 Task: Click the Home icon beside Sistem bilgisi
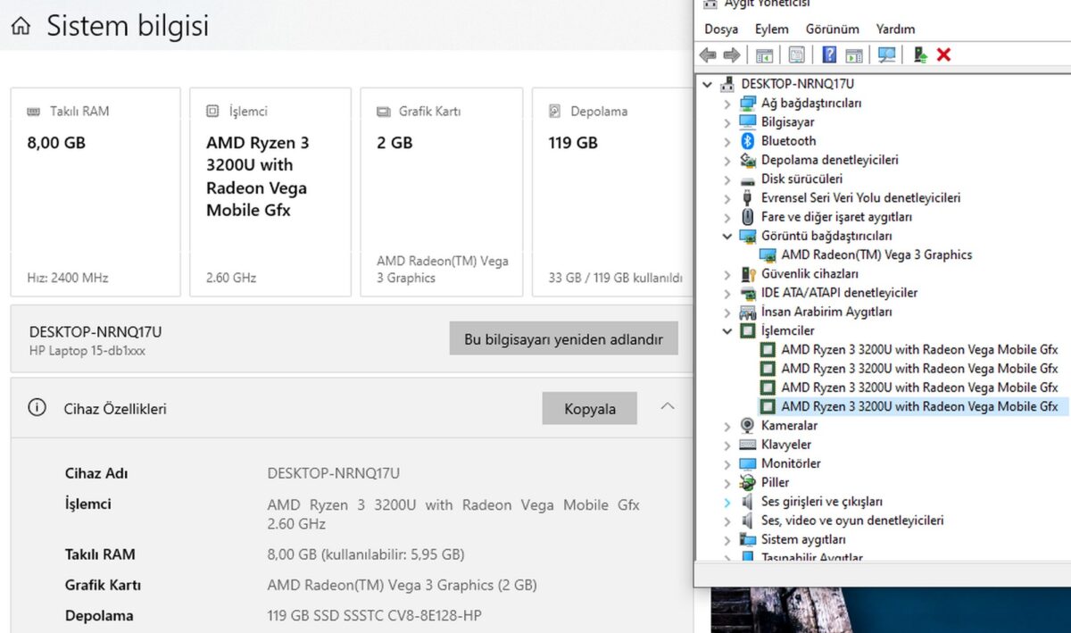click(x=21, y=27)
